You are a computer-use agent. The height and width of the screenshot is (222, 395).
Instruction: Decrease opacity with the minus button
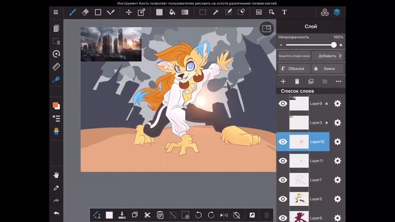click(x=281, y=45)
